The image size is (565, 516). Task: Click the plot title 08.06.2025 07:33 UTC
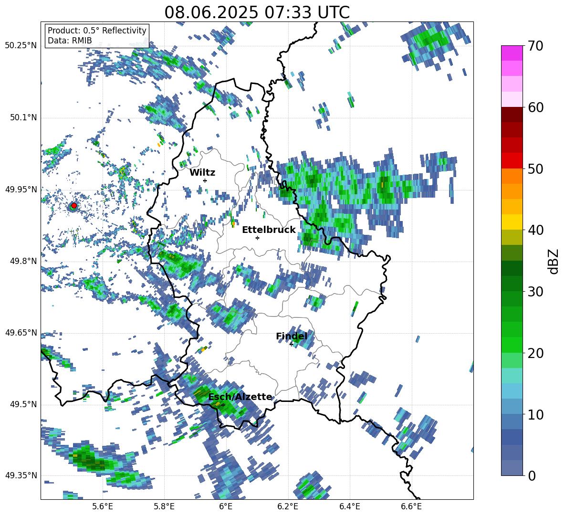point(257,12)
